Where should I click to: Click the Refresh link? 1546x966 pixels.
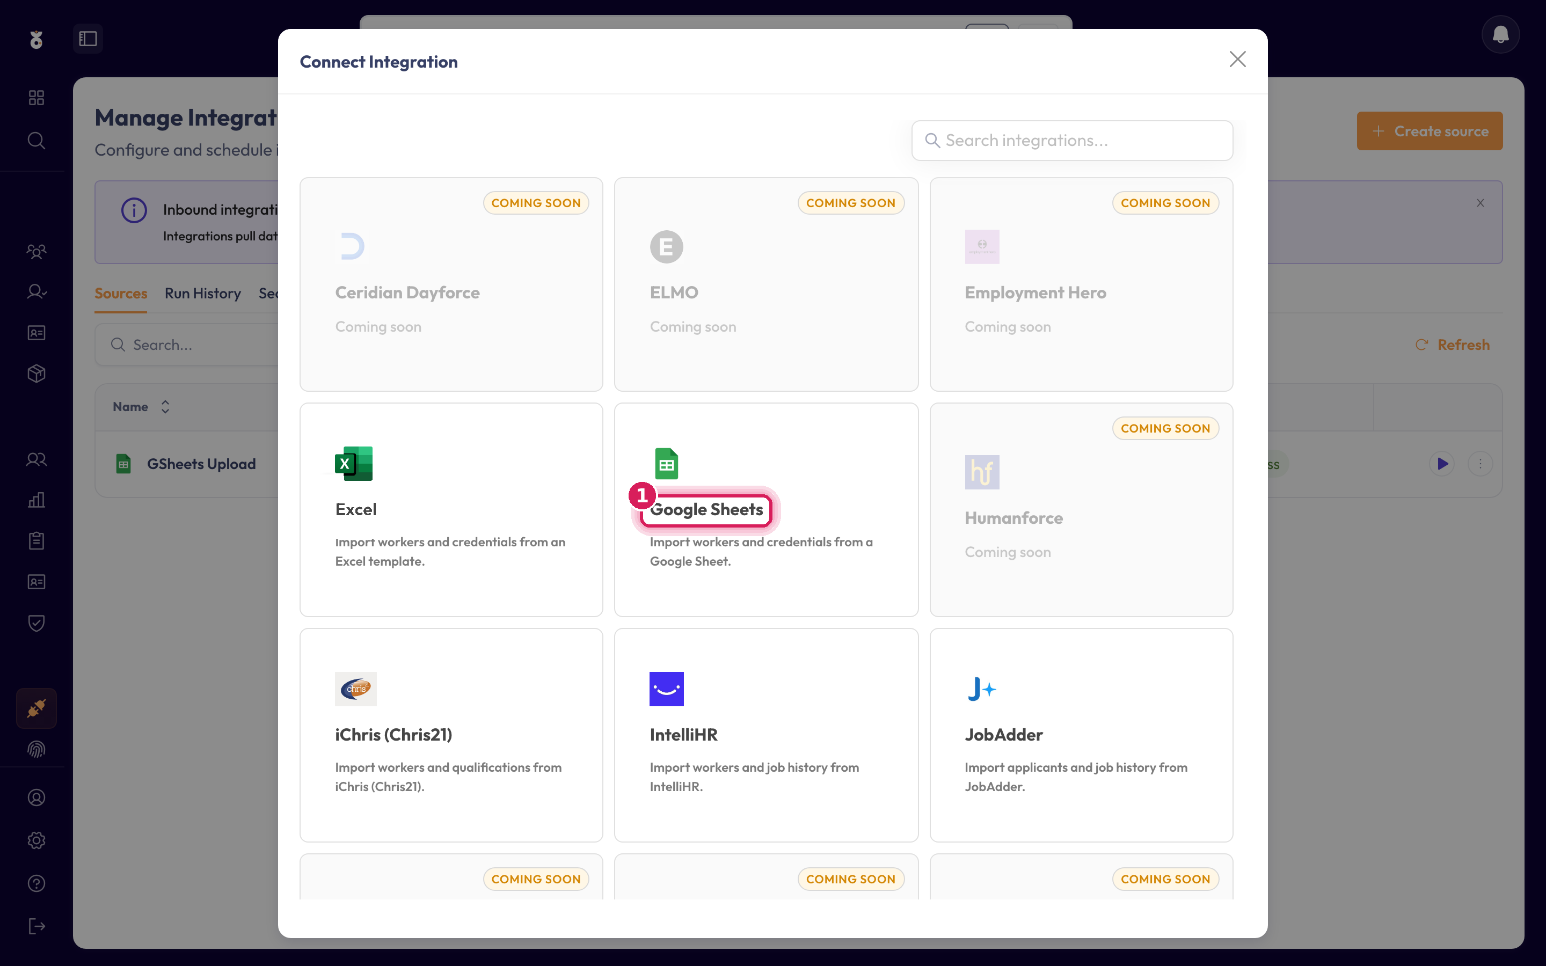1453,345
